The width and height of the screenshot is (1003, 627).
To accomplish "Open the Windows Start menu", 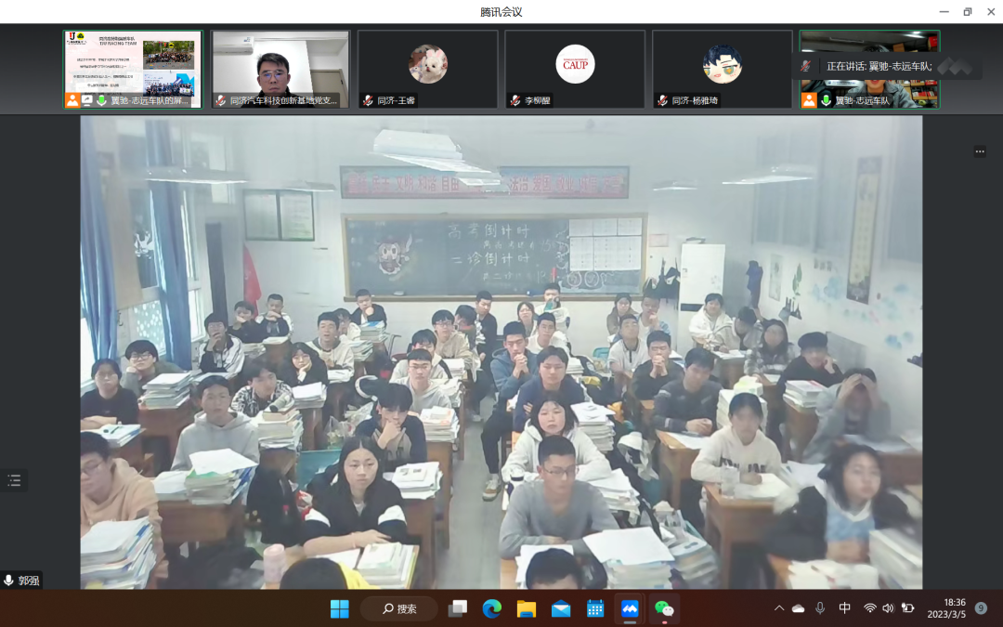I will click(x=340, y=608).
